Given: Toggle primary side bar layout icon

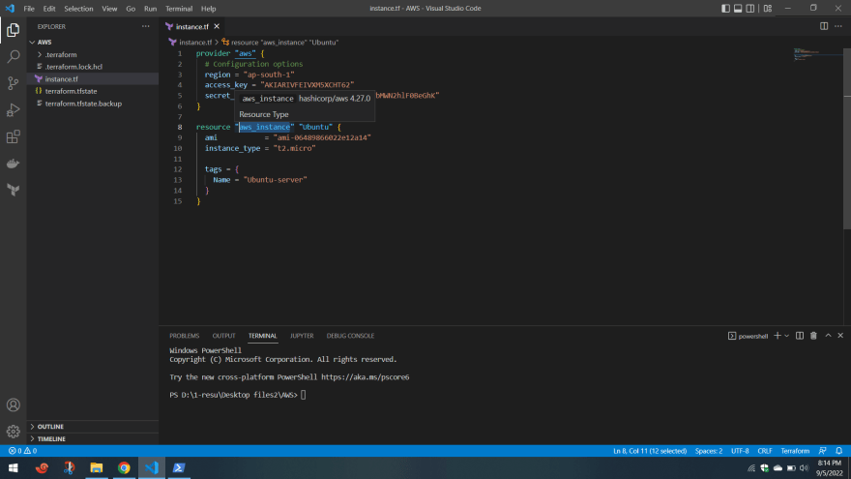Looking at the screenshot, I should click(725, 8).
